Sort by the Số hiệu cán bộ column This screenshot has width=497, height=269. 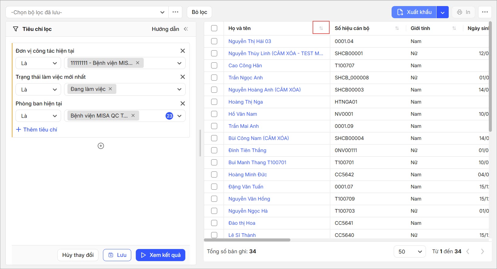tap(397, 28)
